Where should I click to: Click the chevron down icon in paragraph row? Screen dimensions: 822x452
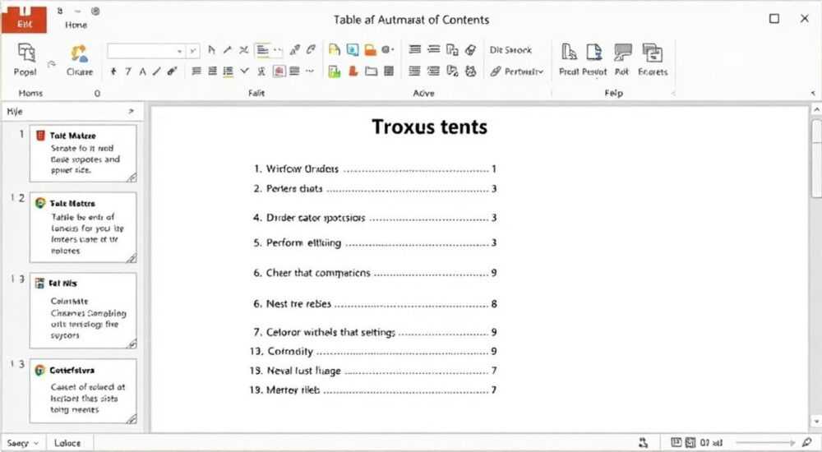tap(245, 71)
